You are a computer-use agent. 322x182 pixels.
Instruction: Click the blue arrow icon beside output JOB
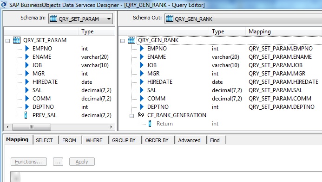tap(142, 65)
